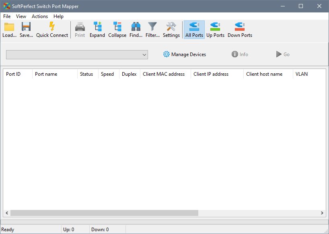
Task: Click the Print toolbar item
Action: point(80,29)
